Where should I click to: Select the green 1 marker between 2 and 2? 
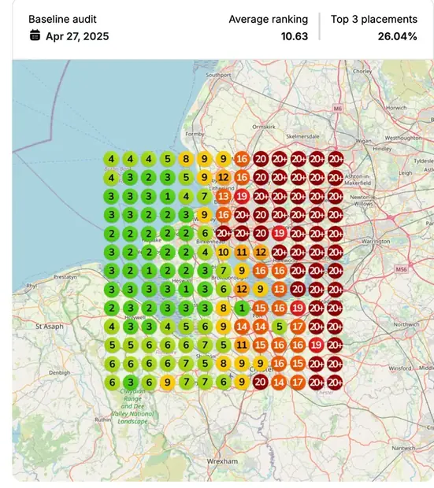pyautogui.click(x=149, y=271)
